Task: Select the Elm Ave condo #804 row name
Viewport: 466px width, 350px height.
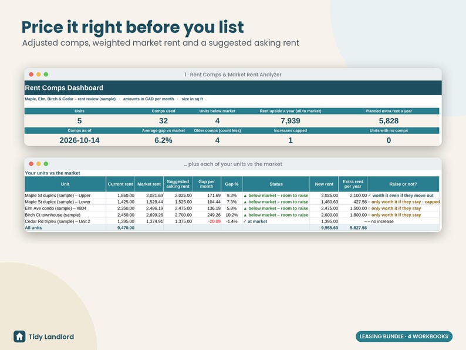Action: pyautogui.click(x=56, y=208)
